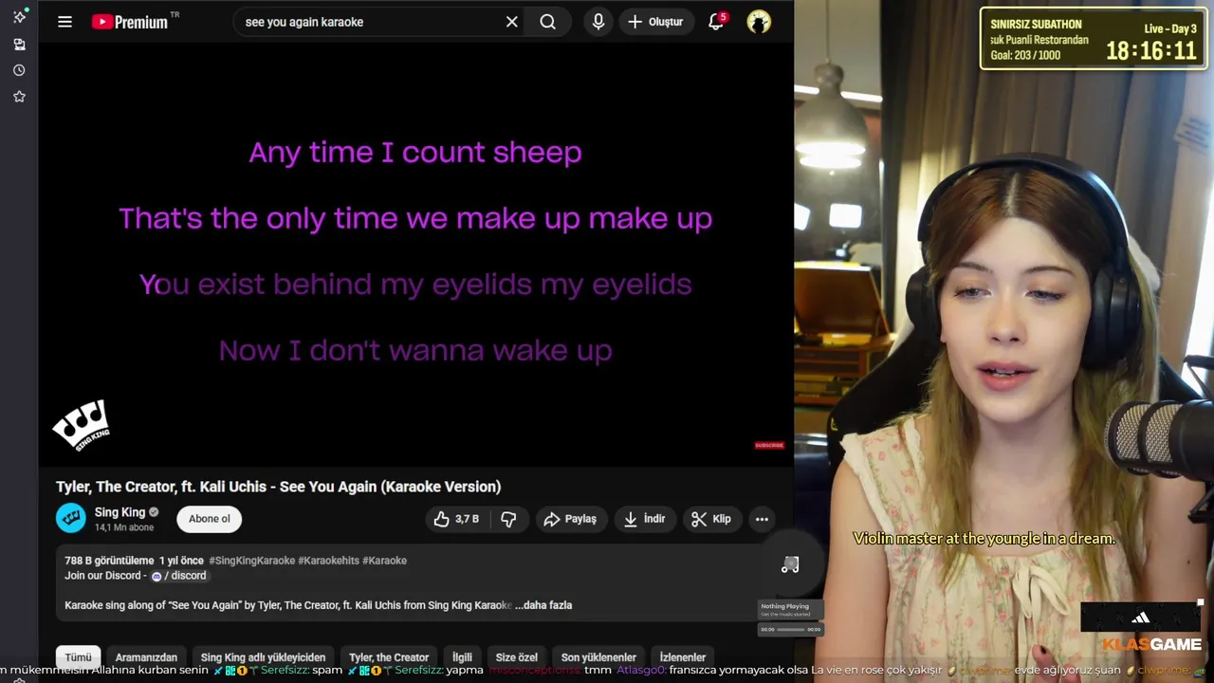Select the İlgili filter chip
The height and width of the screenshot is (683, 1214).
(462, 657)
